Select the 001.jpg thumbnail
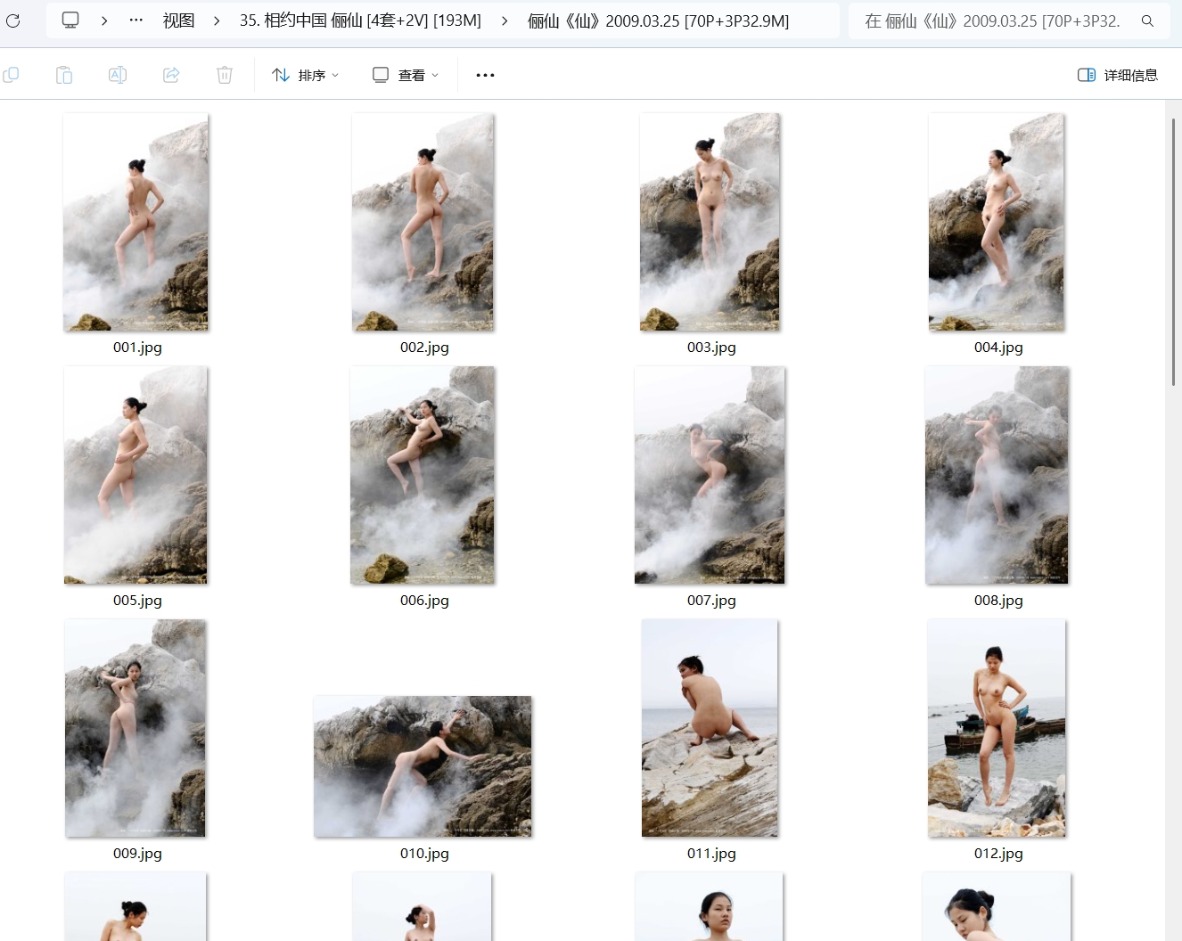1182x941 pixels. [x=135, y=222]
